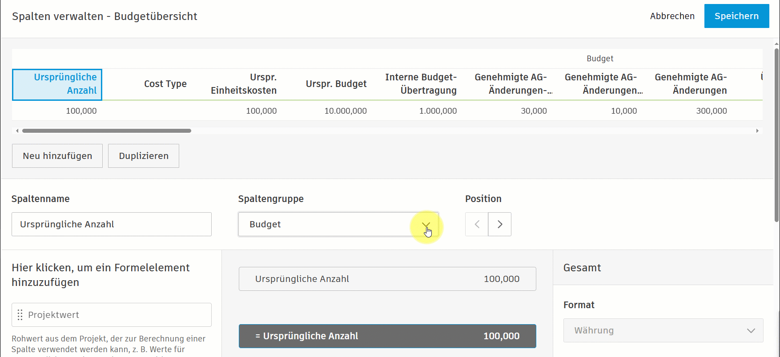Select the Urspr. Budget column header
The height and width of the screenshot is (357, 780).
tap(336, 84)
